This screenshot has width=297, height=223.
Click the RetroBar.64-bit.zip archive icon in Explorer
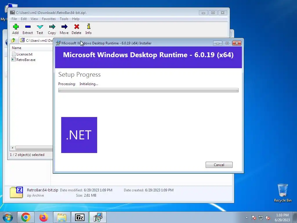[16, 192]
